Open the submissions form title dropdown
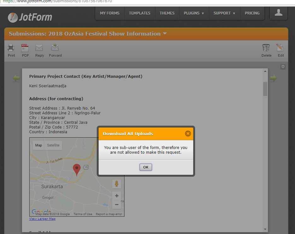The image size is (295, 234). 165,34
